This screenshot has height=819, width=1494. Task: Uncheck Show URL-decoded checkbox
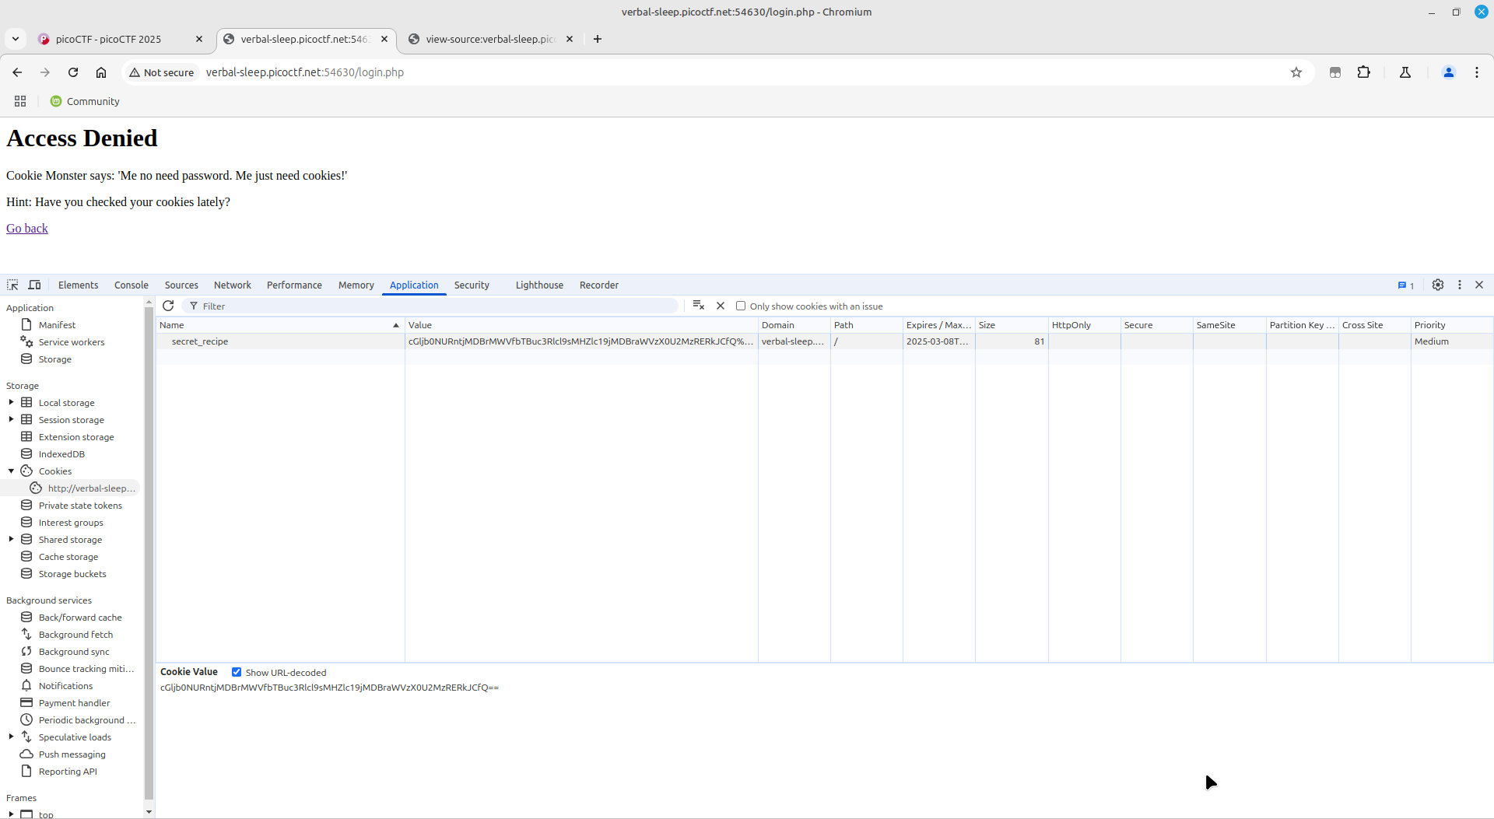pyautogui.click(x=237, y=672)
